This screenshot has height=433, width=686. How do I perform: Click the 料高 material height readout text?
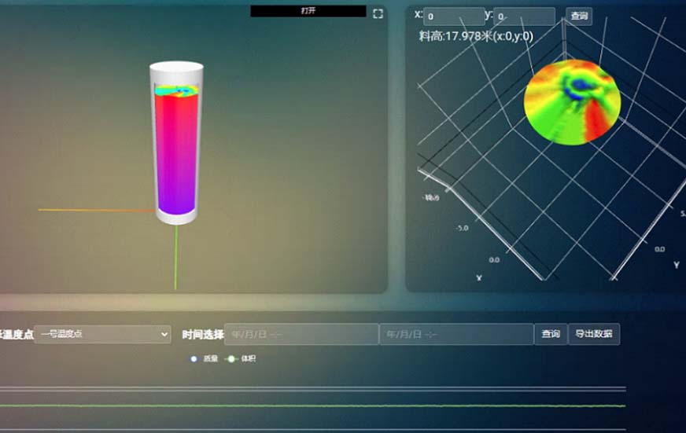[476, 35]
